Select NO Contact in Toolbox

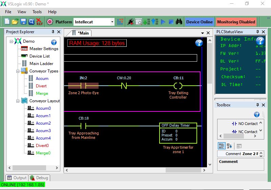coord(245,124)
